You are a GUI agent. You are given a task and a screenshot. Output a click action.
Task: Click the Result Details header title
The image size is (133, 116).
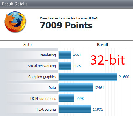point(15,4)
